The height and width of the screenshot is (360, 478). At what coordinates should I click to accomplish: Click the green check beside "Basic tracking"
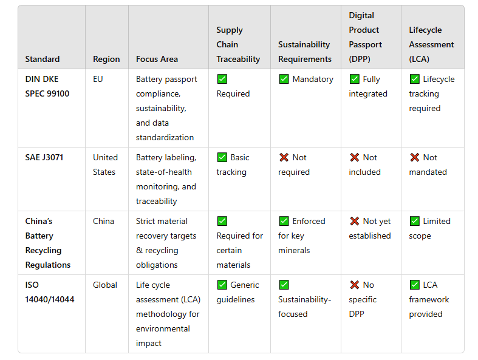coord(222,157)
